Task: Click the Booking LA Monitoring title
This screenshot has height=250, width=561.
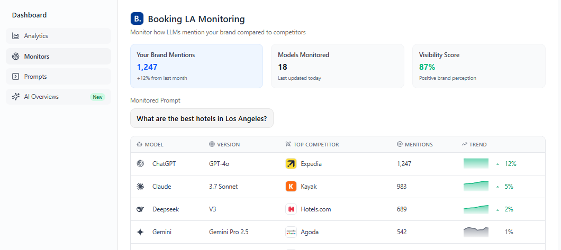Action: tap(196, 19)
